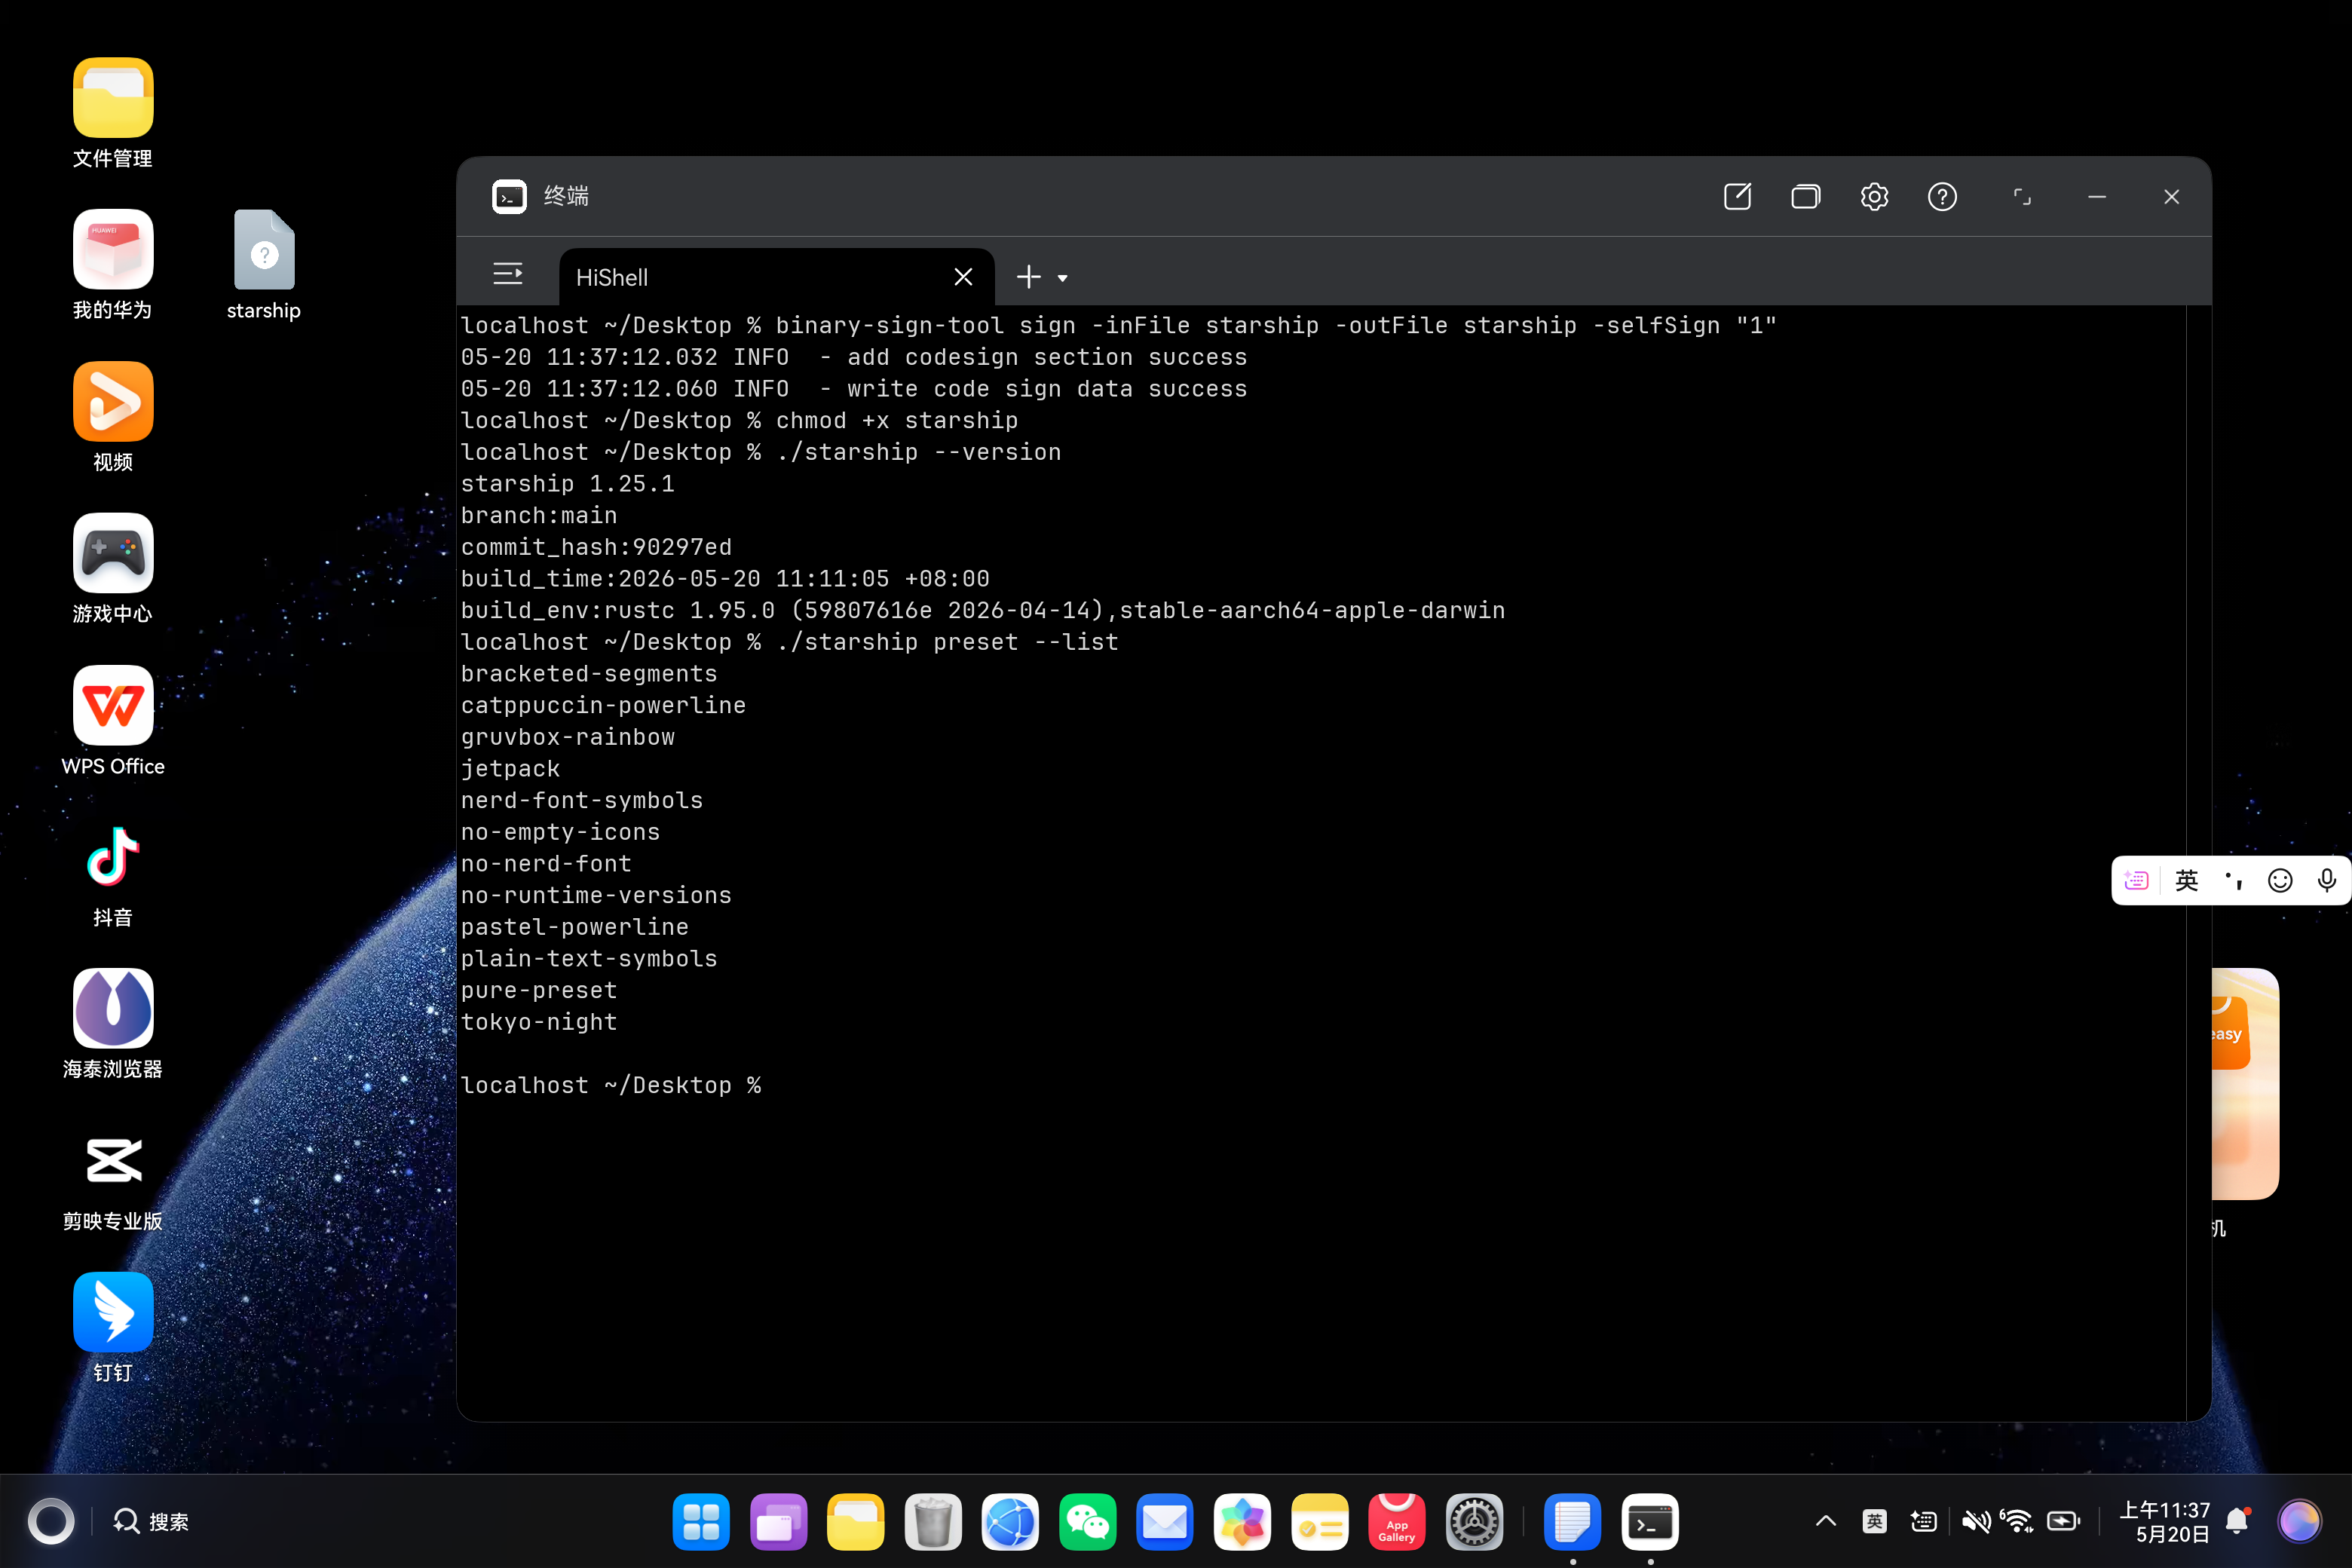Click the last empty terminal prompt line
2352x1568 pixels.
coord(611,1085)
